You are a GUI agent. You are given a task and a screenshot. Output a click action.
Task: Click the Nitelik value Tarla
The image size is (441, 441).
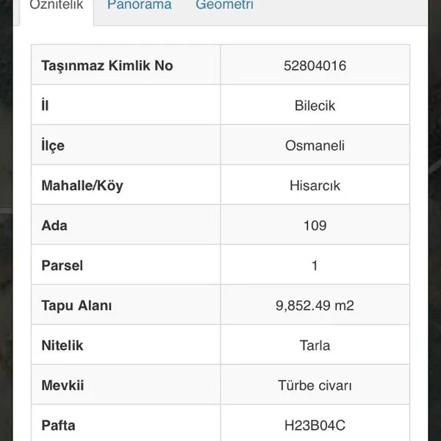point(315,345)
